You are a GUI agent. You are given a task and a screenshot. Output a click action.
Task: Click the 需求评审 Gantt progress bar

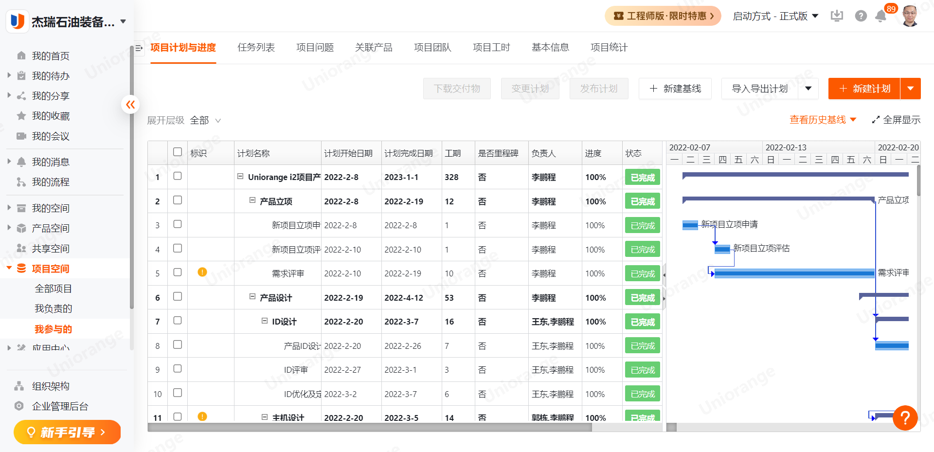(794, 273)
